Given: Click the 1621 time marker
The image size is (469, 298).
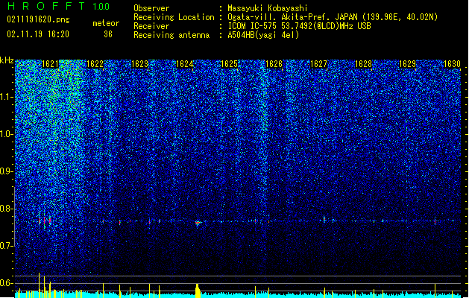Looking at the screenshot, I should [50, 64].
